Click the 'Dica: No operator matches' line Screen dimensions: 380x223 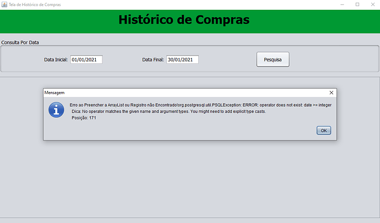169,111
